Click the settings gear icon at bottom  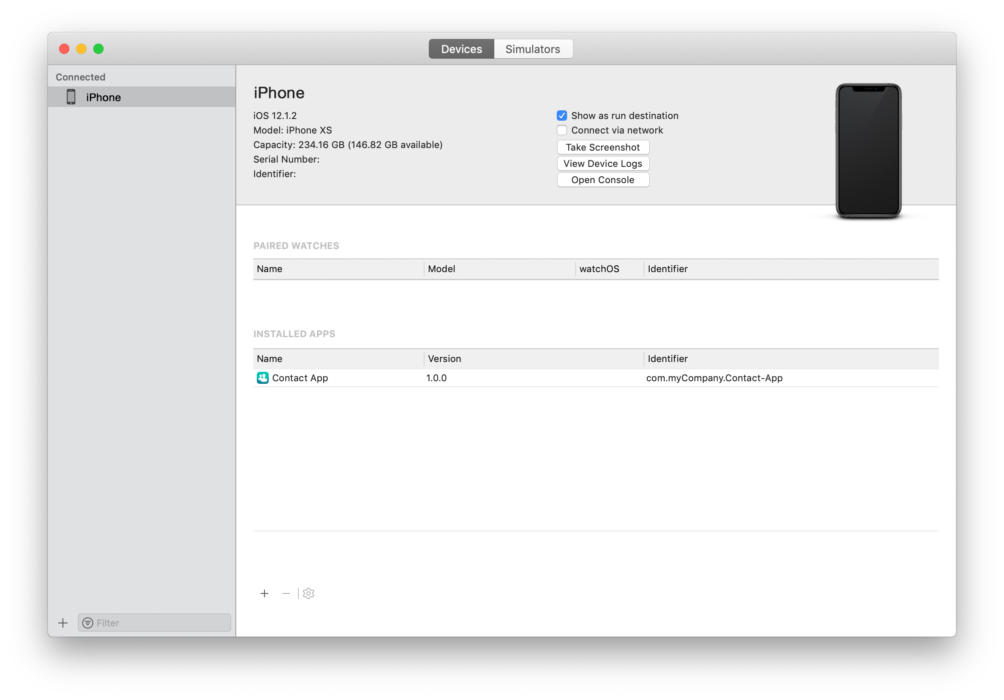(307, 593)
